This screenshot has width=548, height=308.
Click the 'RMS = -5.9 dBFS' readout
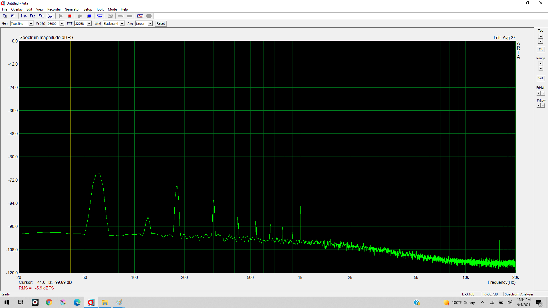point(36,288)
